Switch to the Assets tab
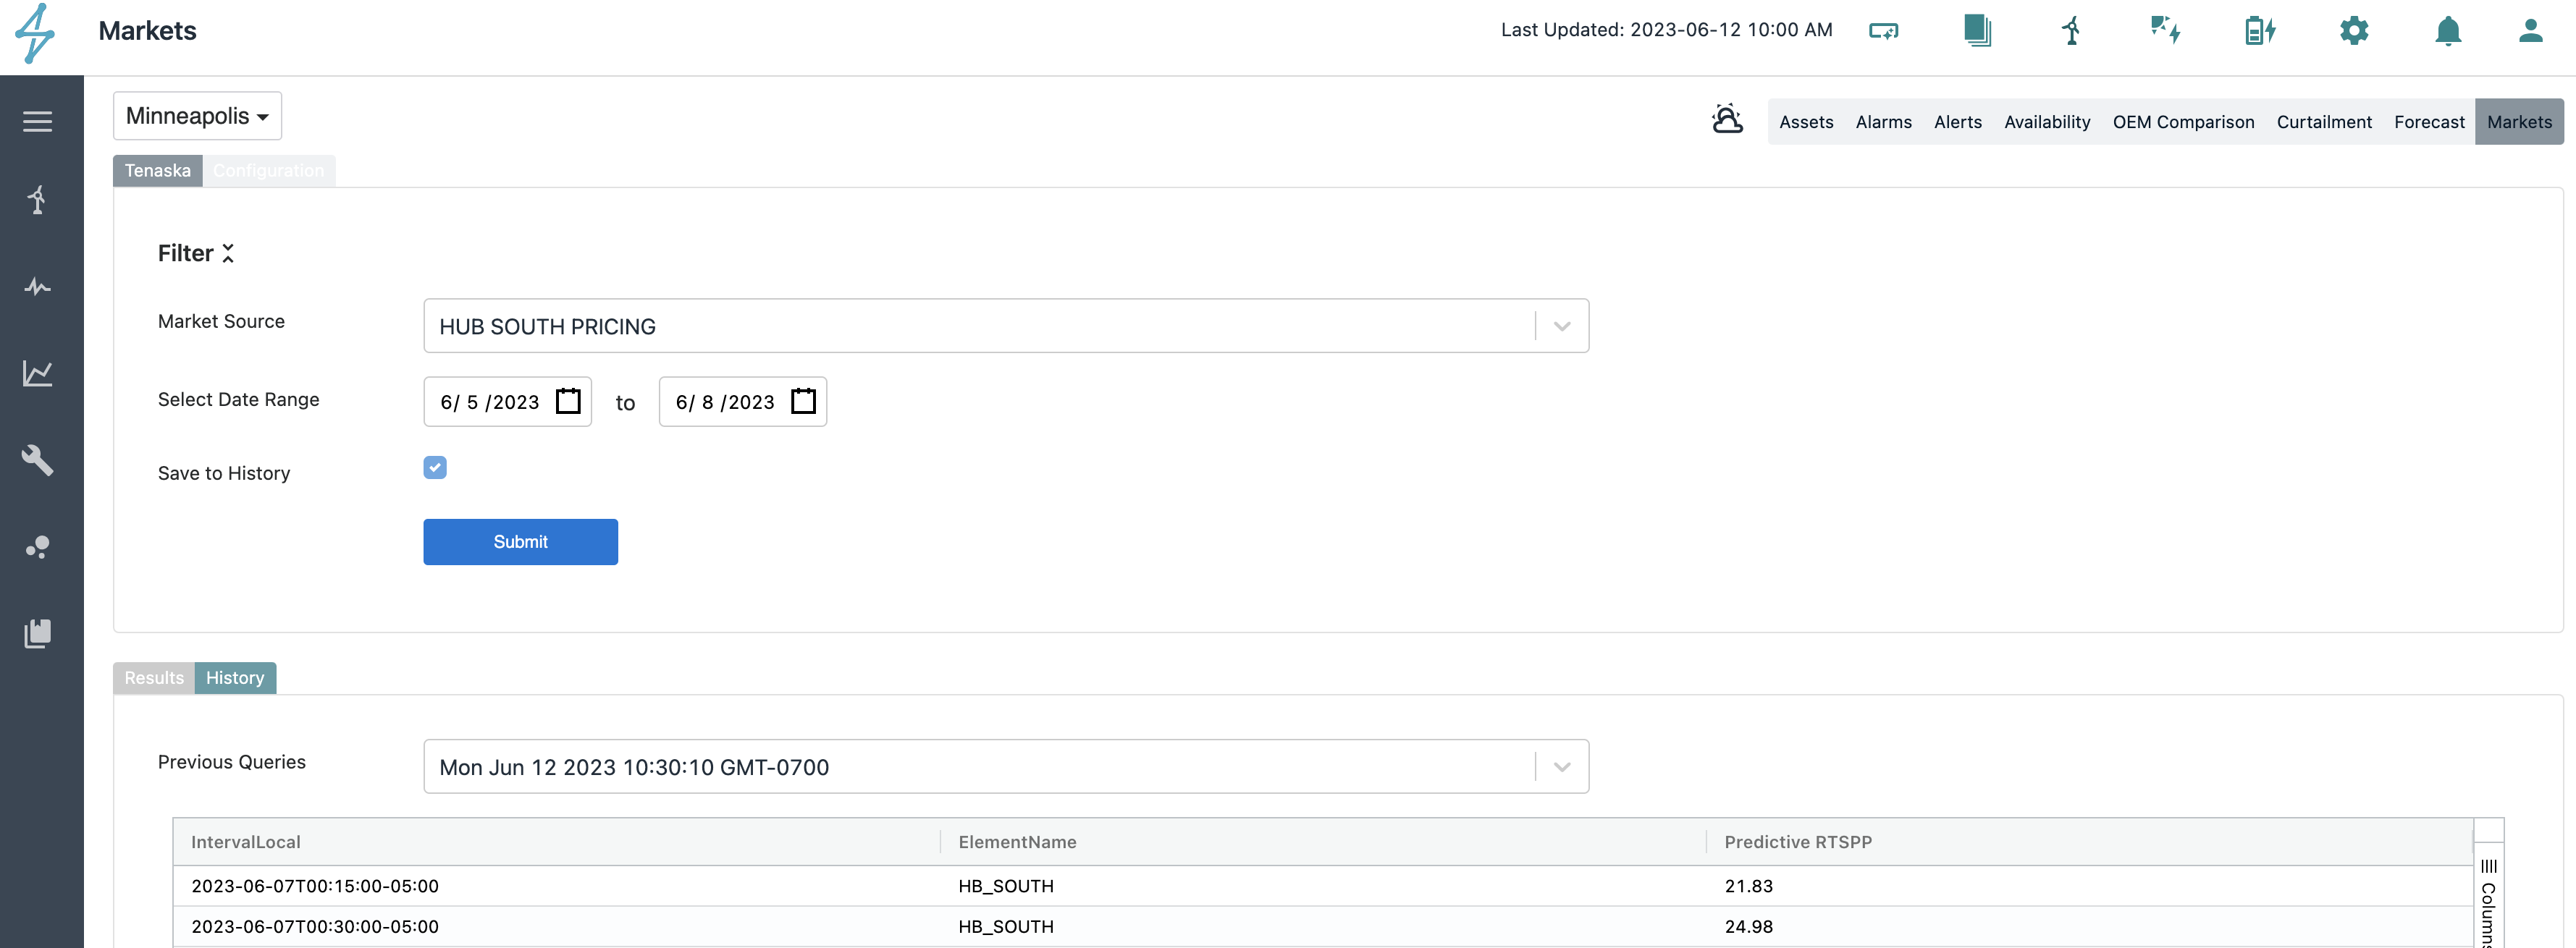The width and height of the screenshot is (2576, 948). (x=1806, y=122)
